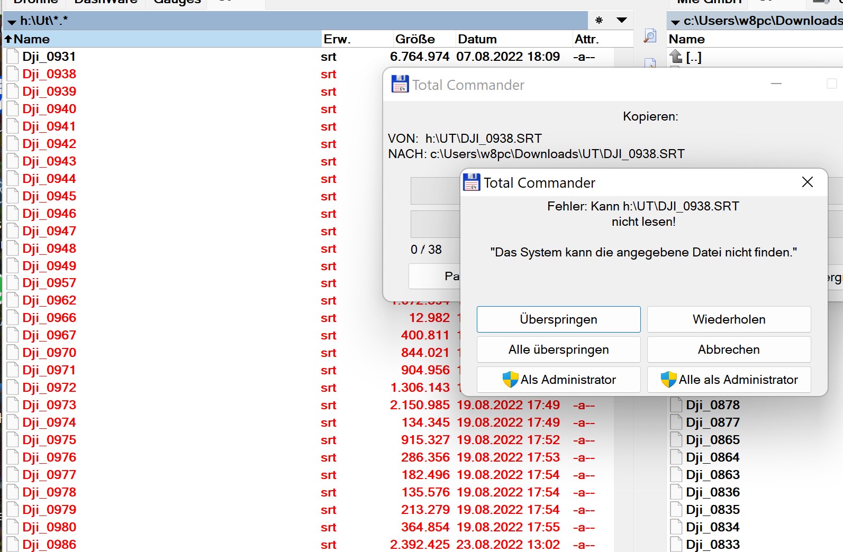Select the file Dji_0938 in left panel
The image size is (843, 552).
point(49,74)
